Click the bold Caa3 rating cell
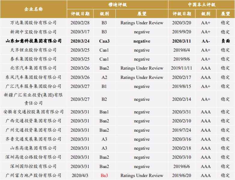The height and width of the screenshot is (180, 235). coord(104,41)
